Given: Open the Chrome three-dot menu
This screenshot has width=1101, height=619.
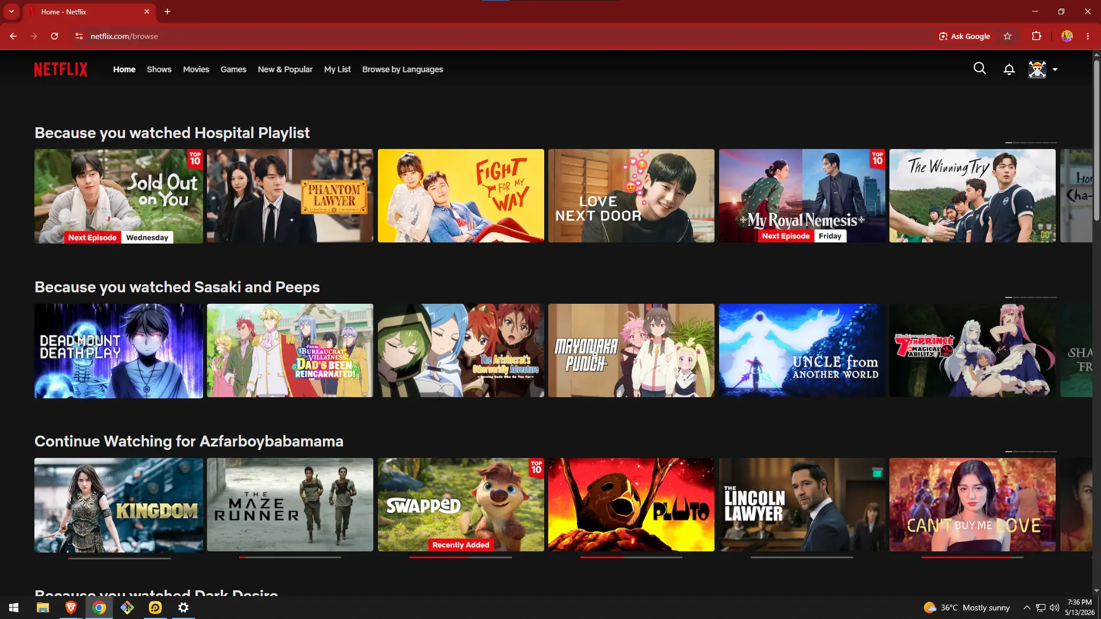Looking at the screenshot, I should point(1088,36).
